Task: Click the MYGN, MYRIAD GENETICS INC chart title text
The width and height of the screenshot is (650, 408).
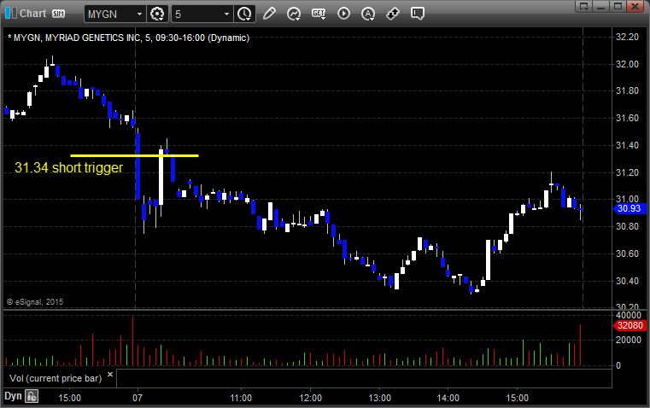Action: click(128, 38)
